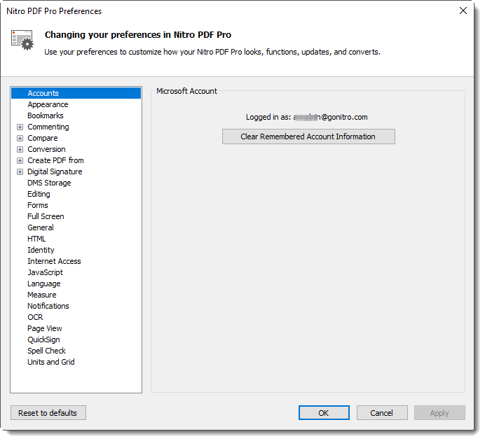Expand the Create PDF from node
This screenshot has width=485, height=441.
coord(20,161)
